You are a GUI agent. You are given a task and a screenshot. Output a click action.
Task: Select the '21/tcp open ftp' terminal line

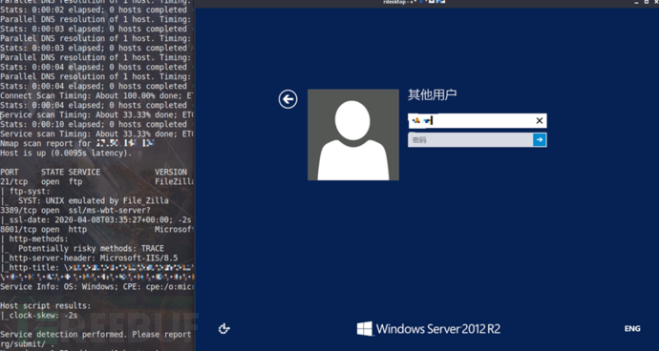96,182
